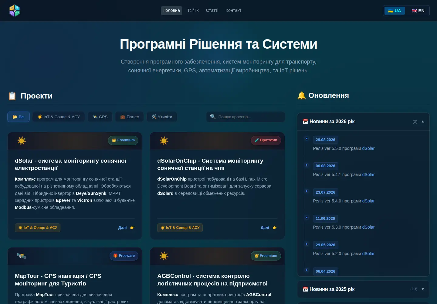Click IoT & Сонце & АСУ tag on dSolar card
The image size is (437, 304).
pyautogui.click(x=38, y=228)
